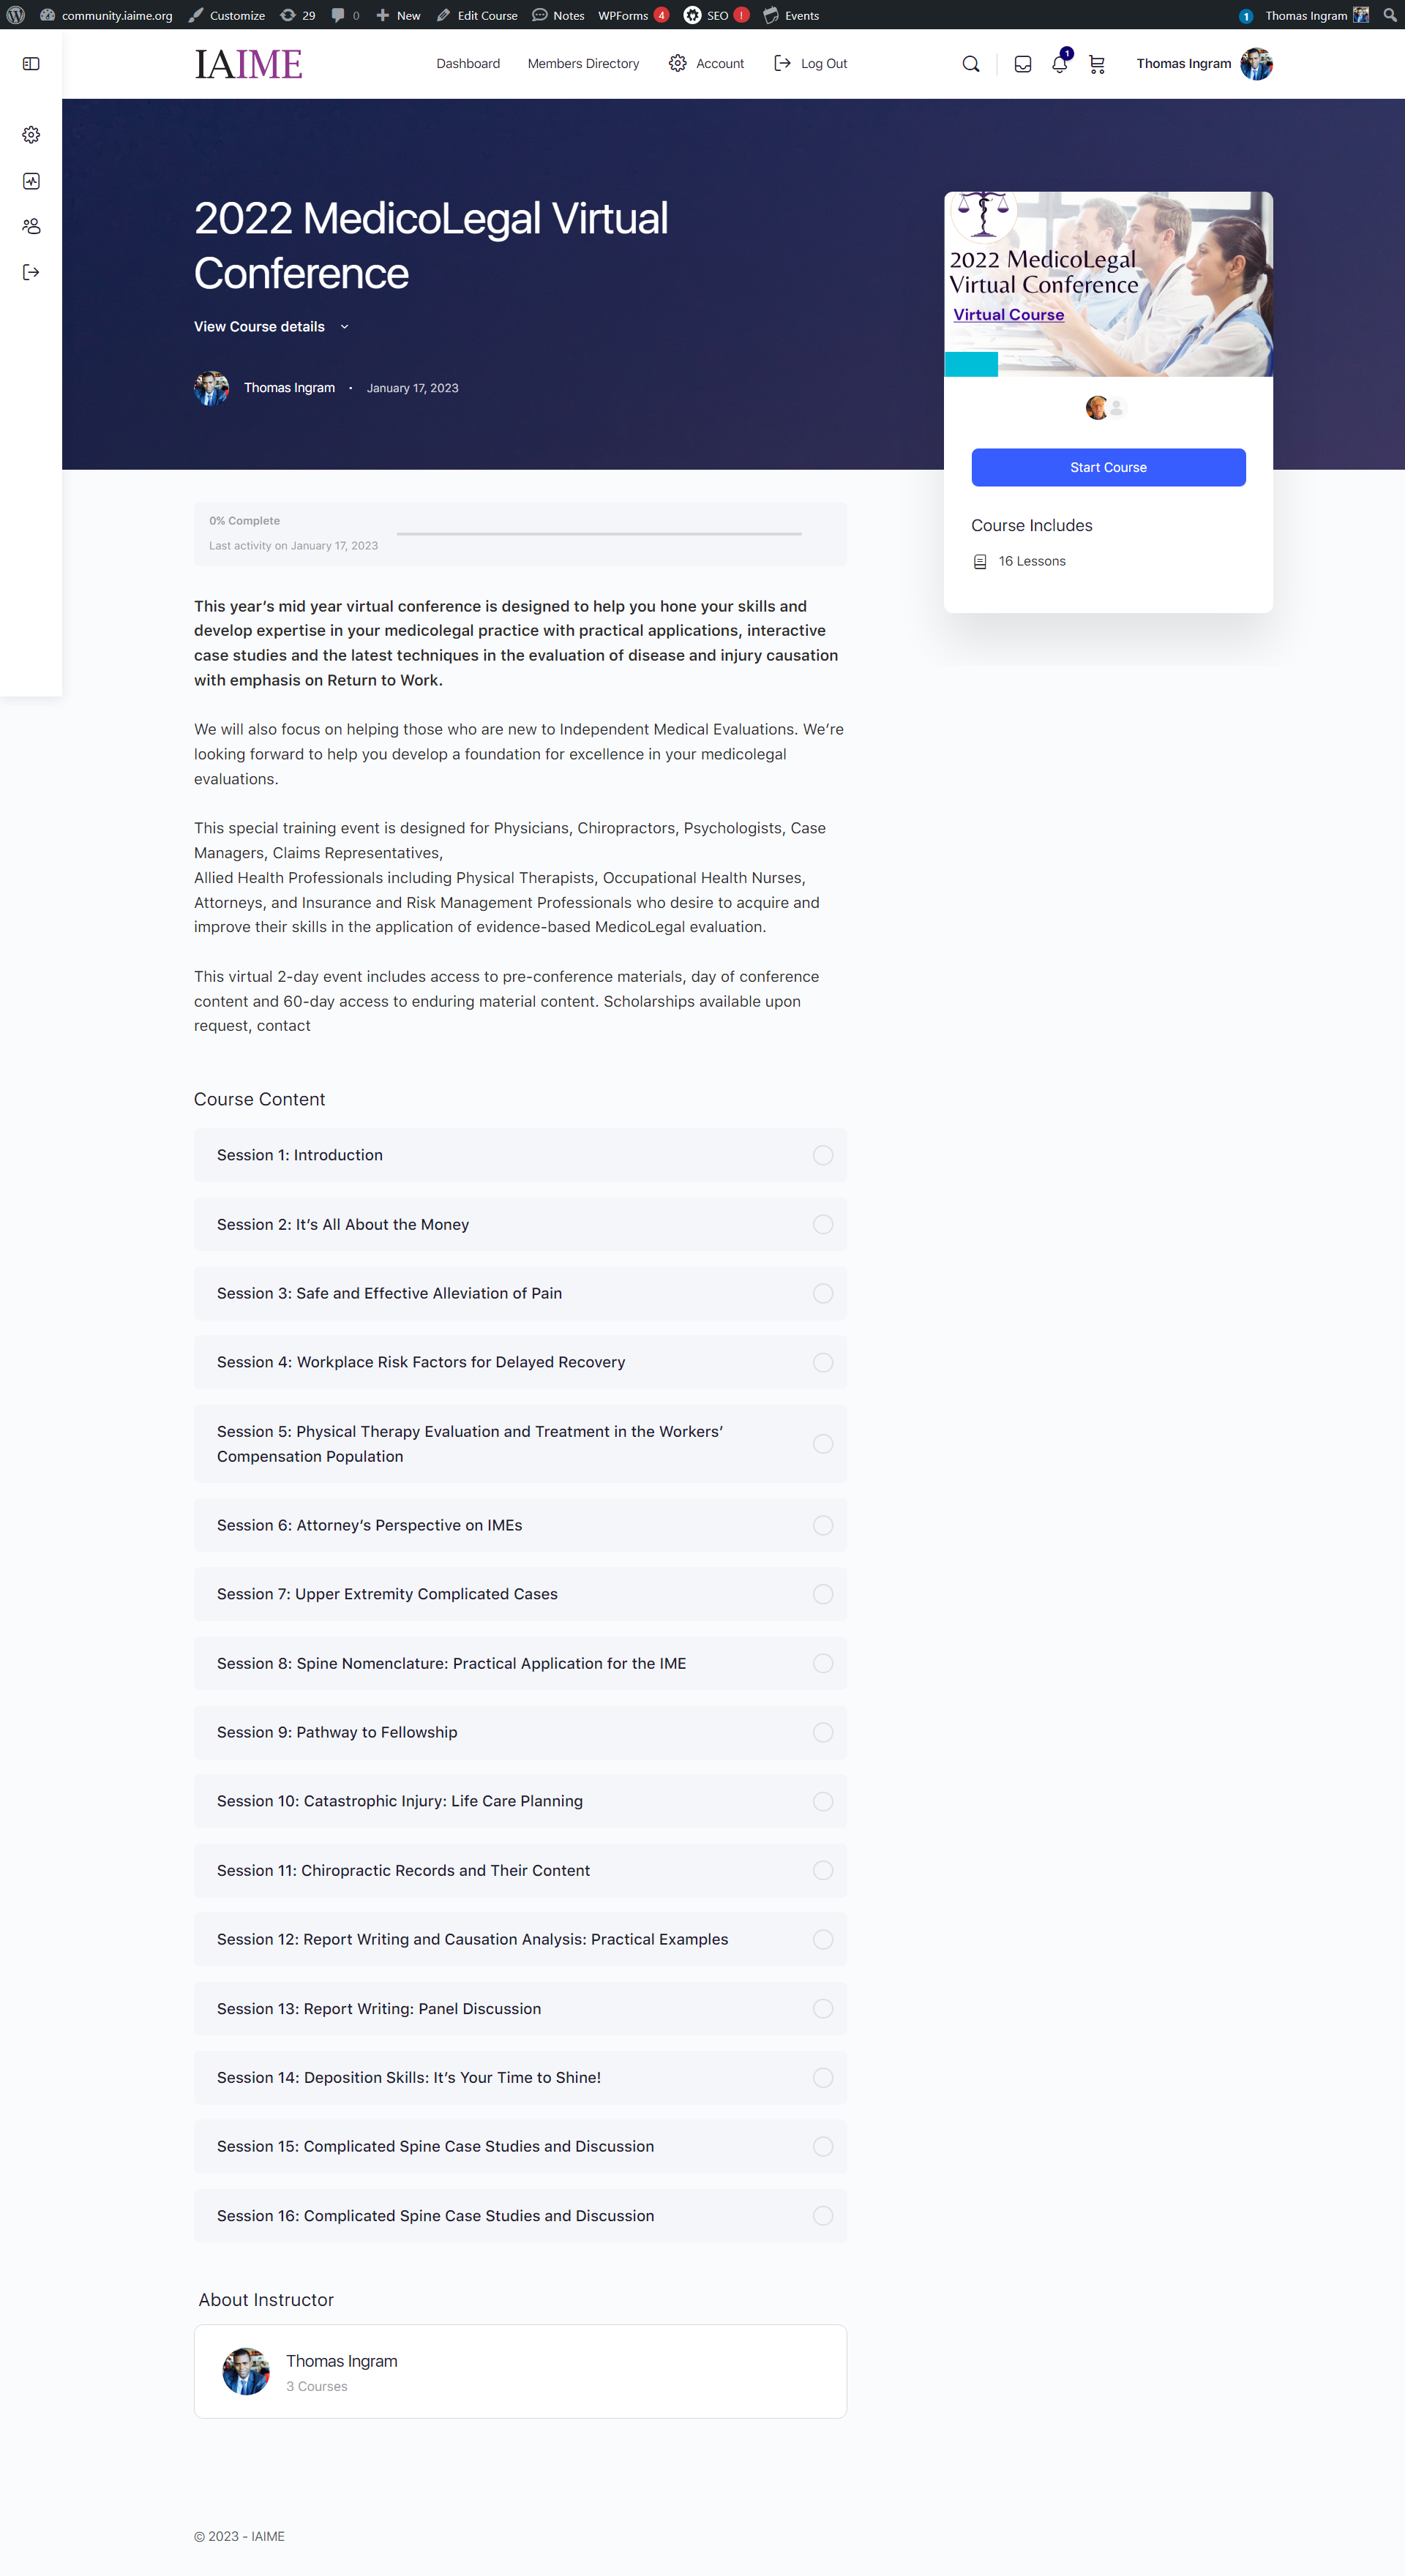Viewport: 1405px width, 2576px height.
Task: Open Session 9: Pathway to Fellowship lesson
Action: point(520,1732)
